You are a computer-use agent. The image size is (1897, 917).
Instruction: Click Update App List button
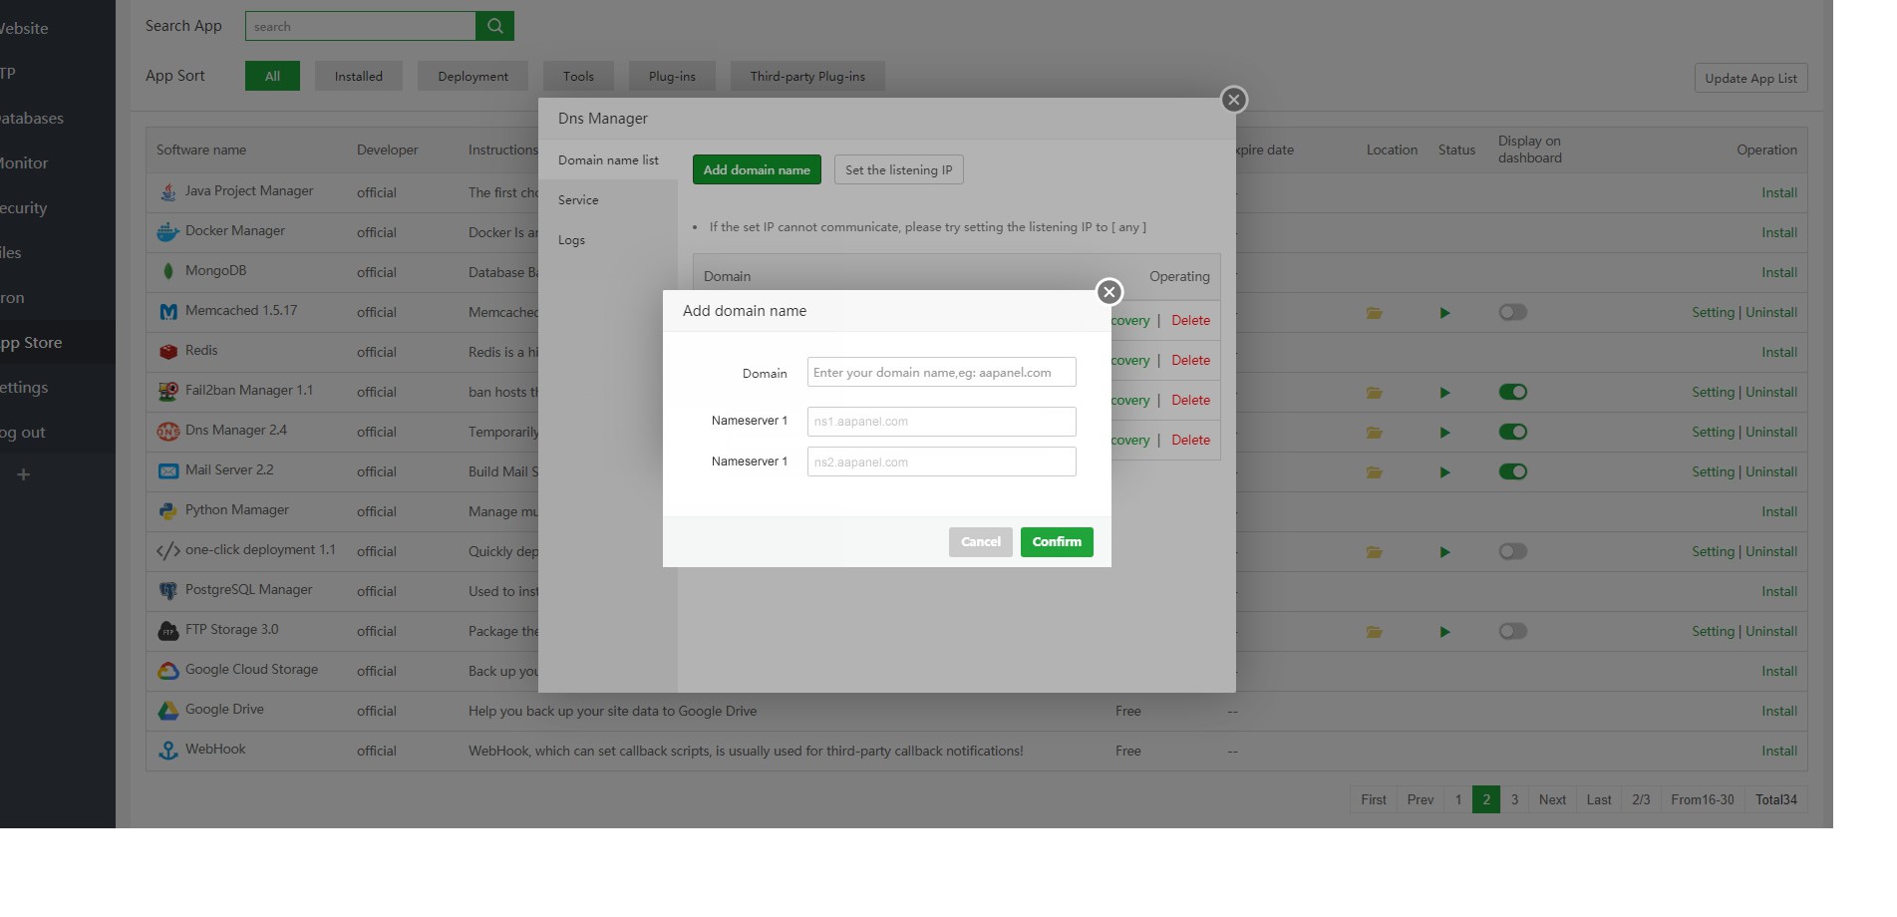pos(1750,79)
